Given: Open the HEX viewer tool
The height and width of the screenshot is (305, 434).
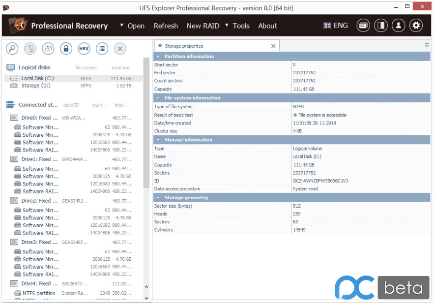Looking at the screenshot, I should 84,49.
